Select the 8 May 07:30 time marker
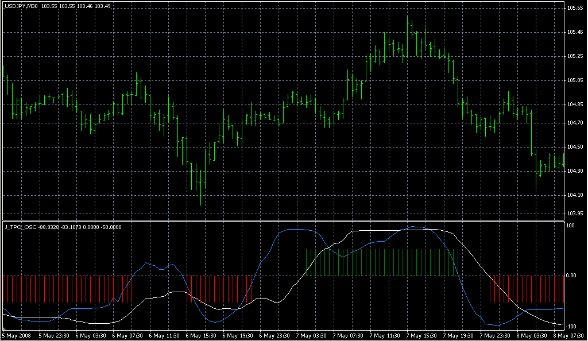This screenshot has height=341, width=588. tap(570, 335)
